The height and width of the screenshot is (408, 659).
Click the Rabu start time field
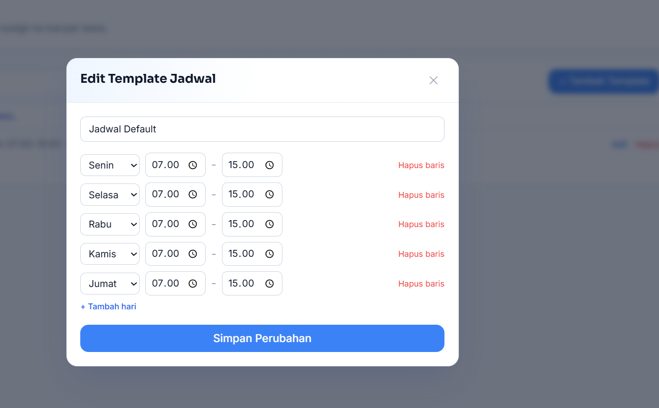pos(175,224)
